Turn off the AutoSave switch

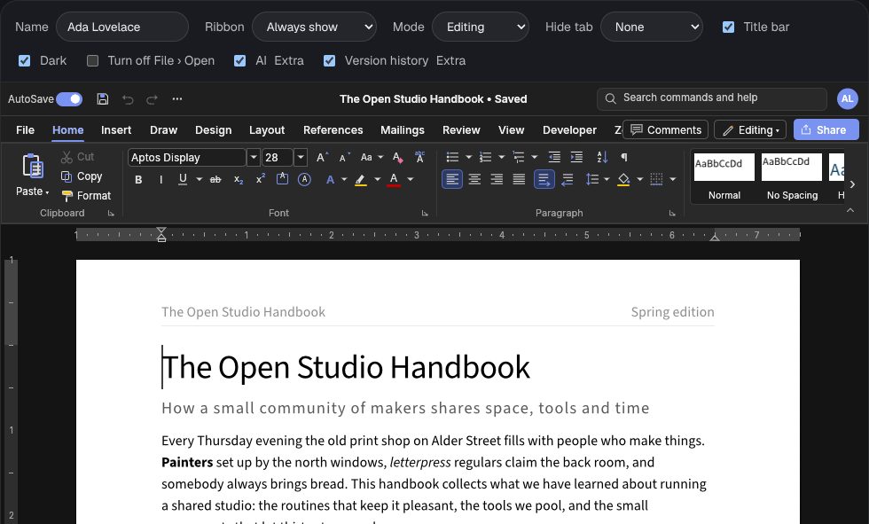(69, 99)
